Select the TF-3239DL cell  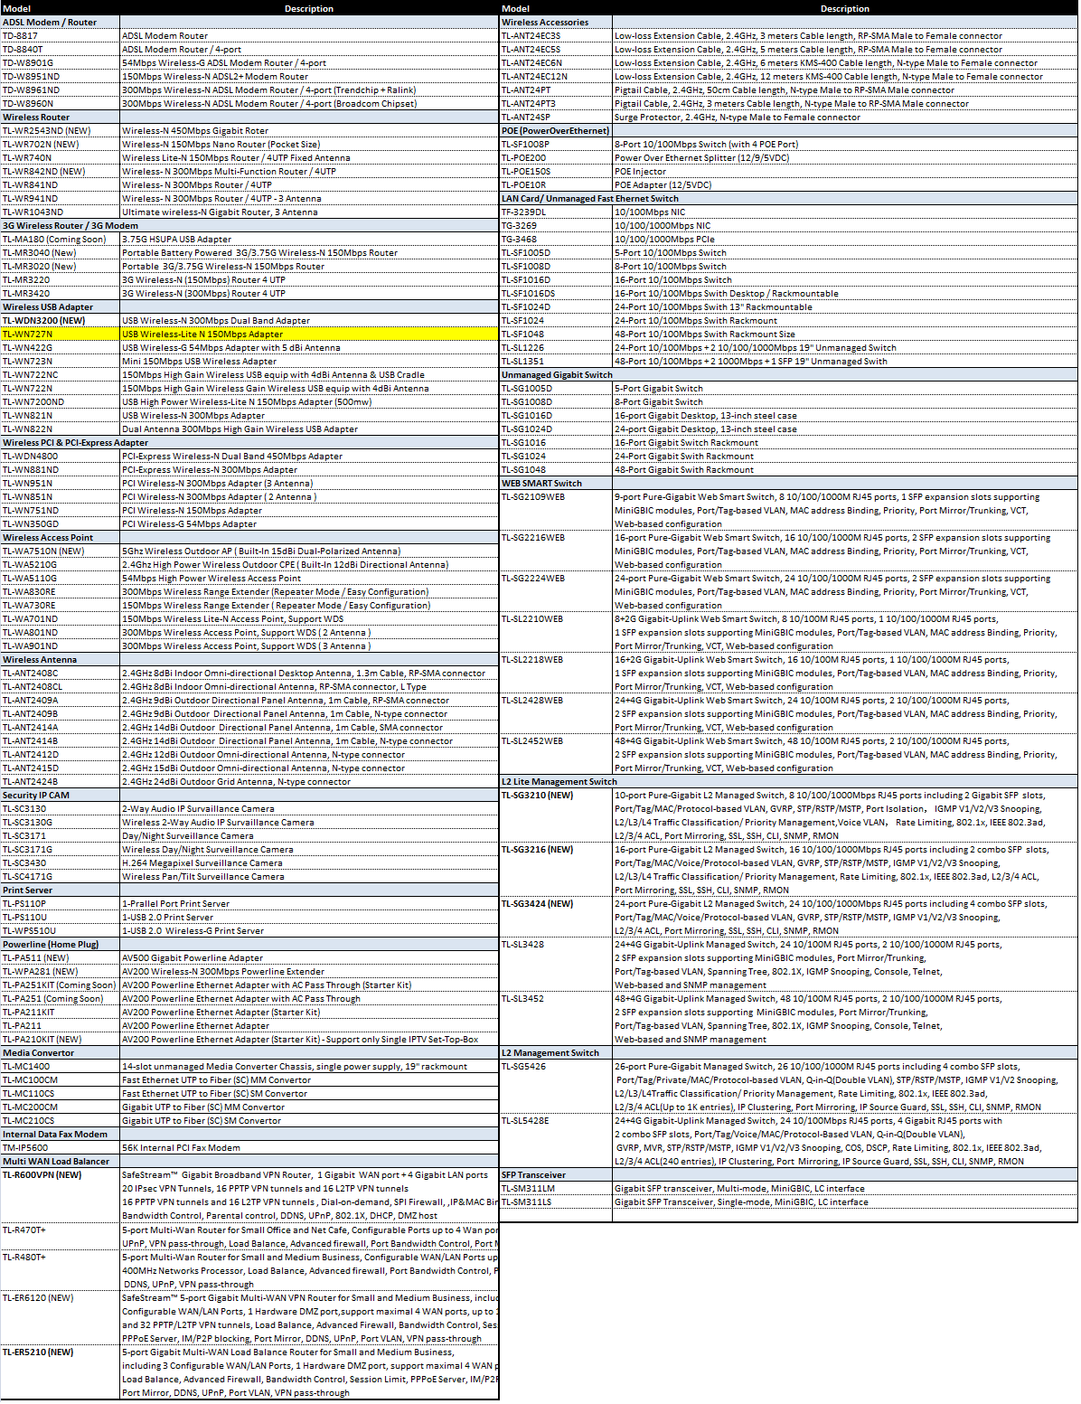tap(556, 212)
